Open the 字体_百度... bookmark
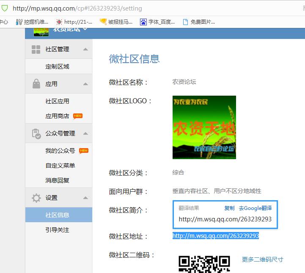Screen dimensions: 305x273 click(x=157, y=22)
